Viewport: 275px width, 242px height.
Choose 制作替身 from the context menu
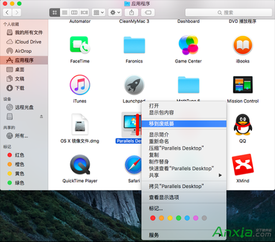coord(184,162)
